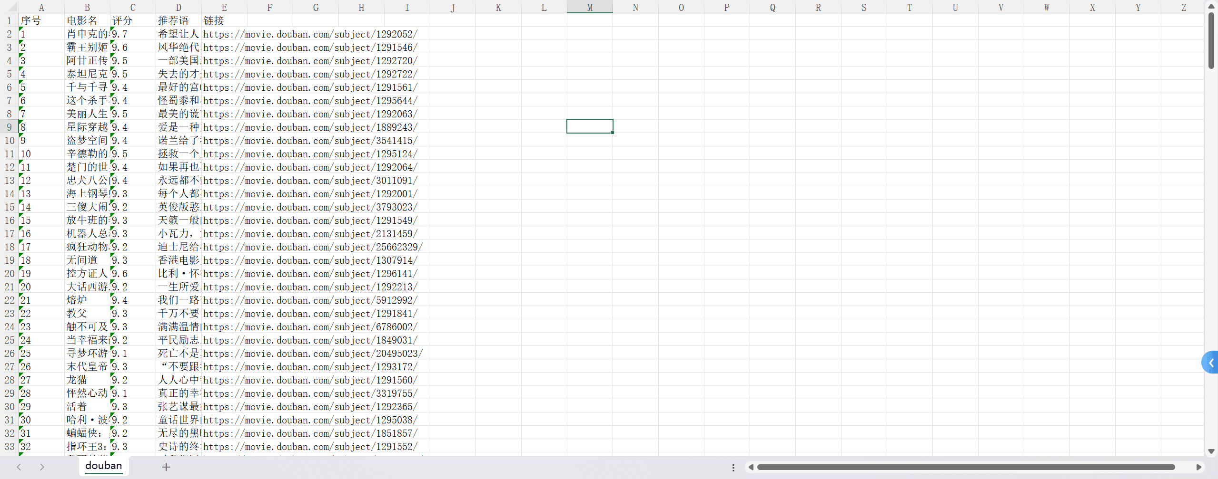The height and width of the screenshot is (479, 1218).
Task: Add a new sheet with plus icon
Action: [x=166, y=467]
